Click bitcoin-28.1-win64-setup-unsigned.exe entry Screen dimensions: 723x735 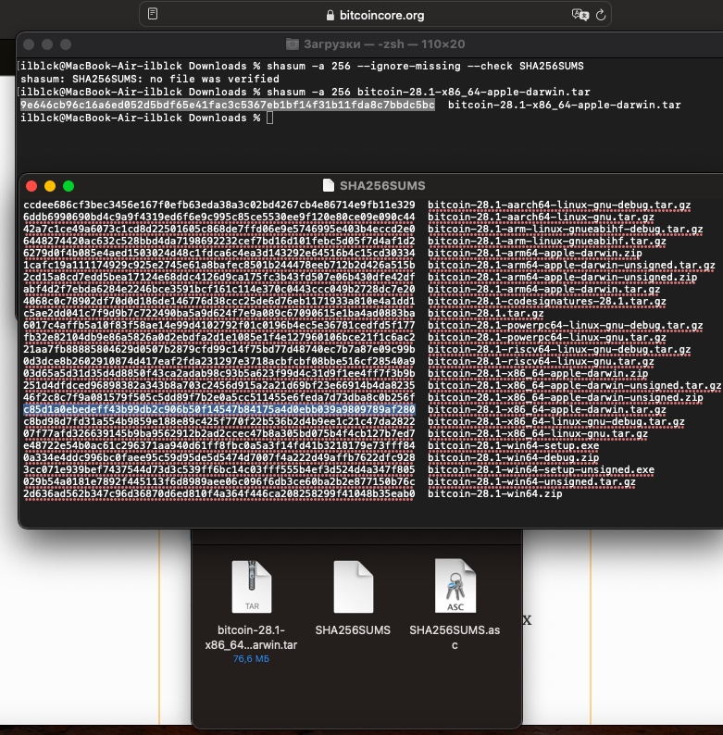pos(541,469)
